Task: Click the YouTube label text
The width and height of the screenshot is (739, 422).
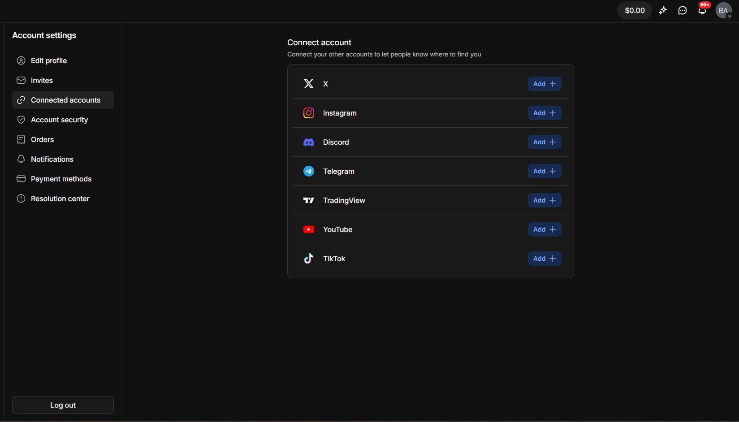Action: coord(338,229)
